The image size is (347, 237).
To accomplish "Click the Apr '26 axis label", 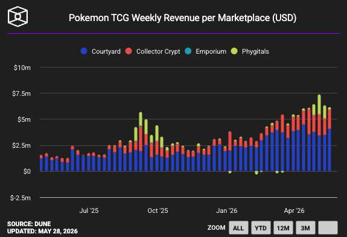I will [294, 210].
